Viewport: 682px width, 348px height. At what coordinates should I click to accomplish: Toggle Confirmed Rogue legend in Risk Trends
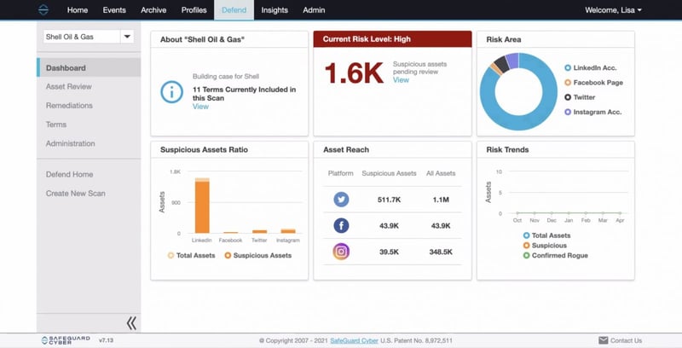556,255
